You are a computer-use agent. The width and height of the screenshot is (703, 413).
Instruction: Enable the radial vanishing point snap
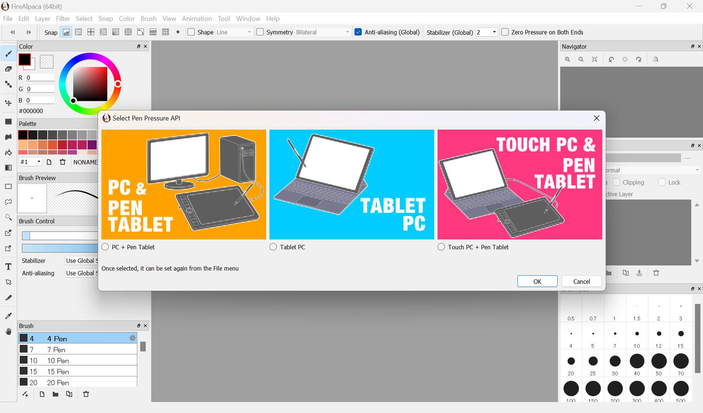116,32
